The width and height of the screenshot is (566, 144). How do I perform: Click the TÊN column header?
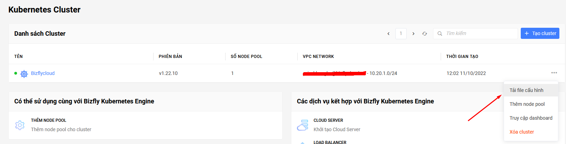pyautogui.click(x=18, y=56)
